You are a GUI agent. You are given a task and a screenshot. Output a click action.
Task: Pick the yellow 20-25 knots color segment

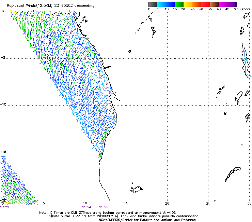coord(188,4)
